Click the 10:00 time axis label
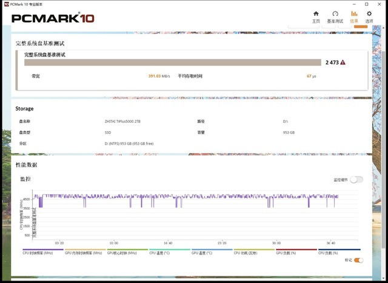Viewport: 388px width, 283px height. (113, 243)
